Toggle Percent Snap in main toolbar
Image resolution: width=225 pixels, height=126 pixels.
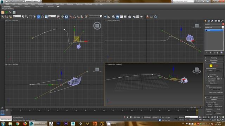pyautogui.click(x=78, y=17)
